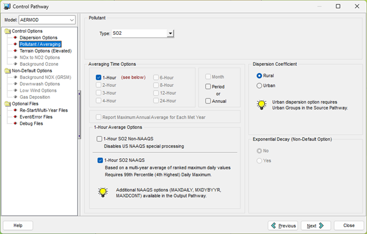
Task: Uncheck the 1-Hour averaging time checkbox
Action: [x=98, y=78]
